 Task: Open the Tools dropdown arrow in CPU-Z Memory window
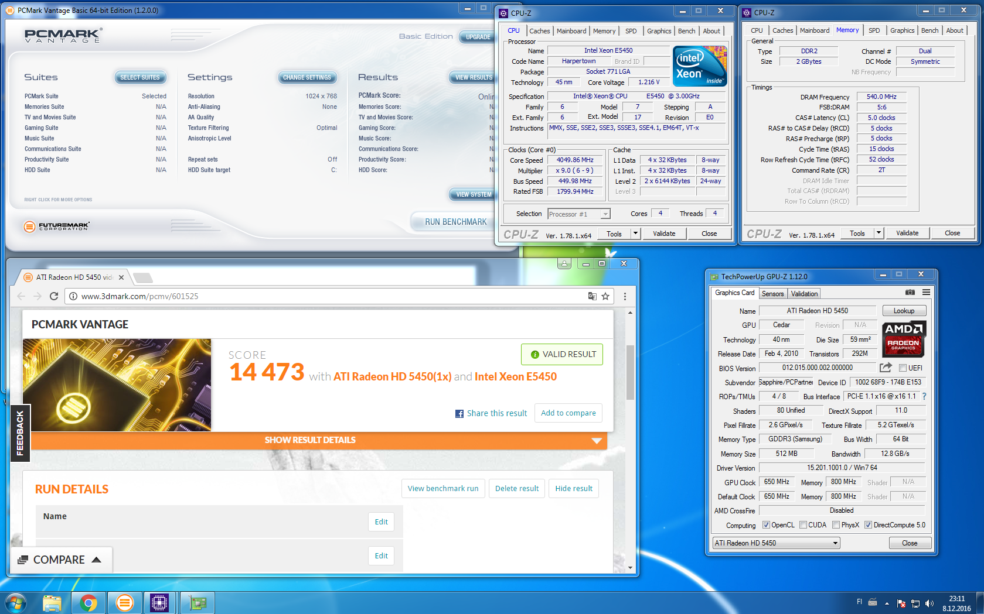pos(879,233)
